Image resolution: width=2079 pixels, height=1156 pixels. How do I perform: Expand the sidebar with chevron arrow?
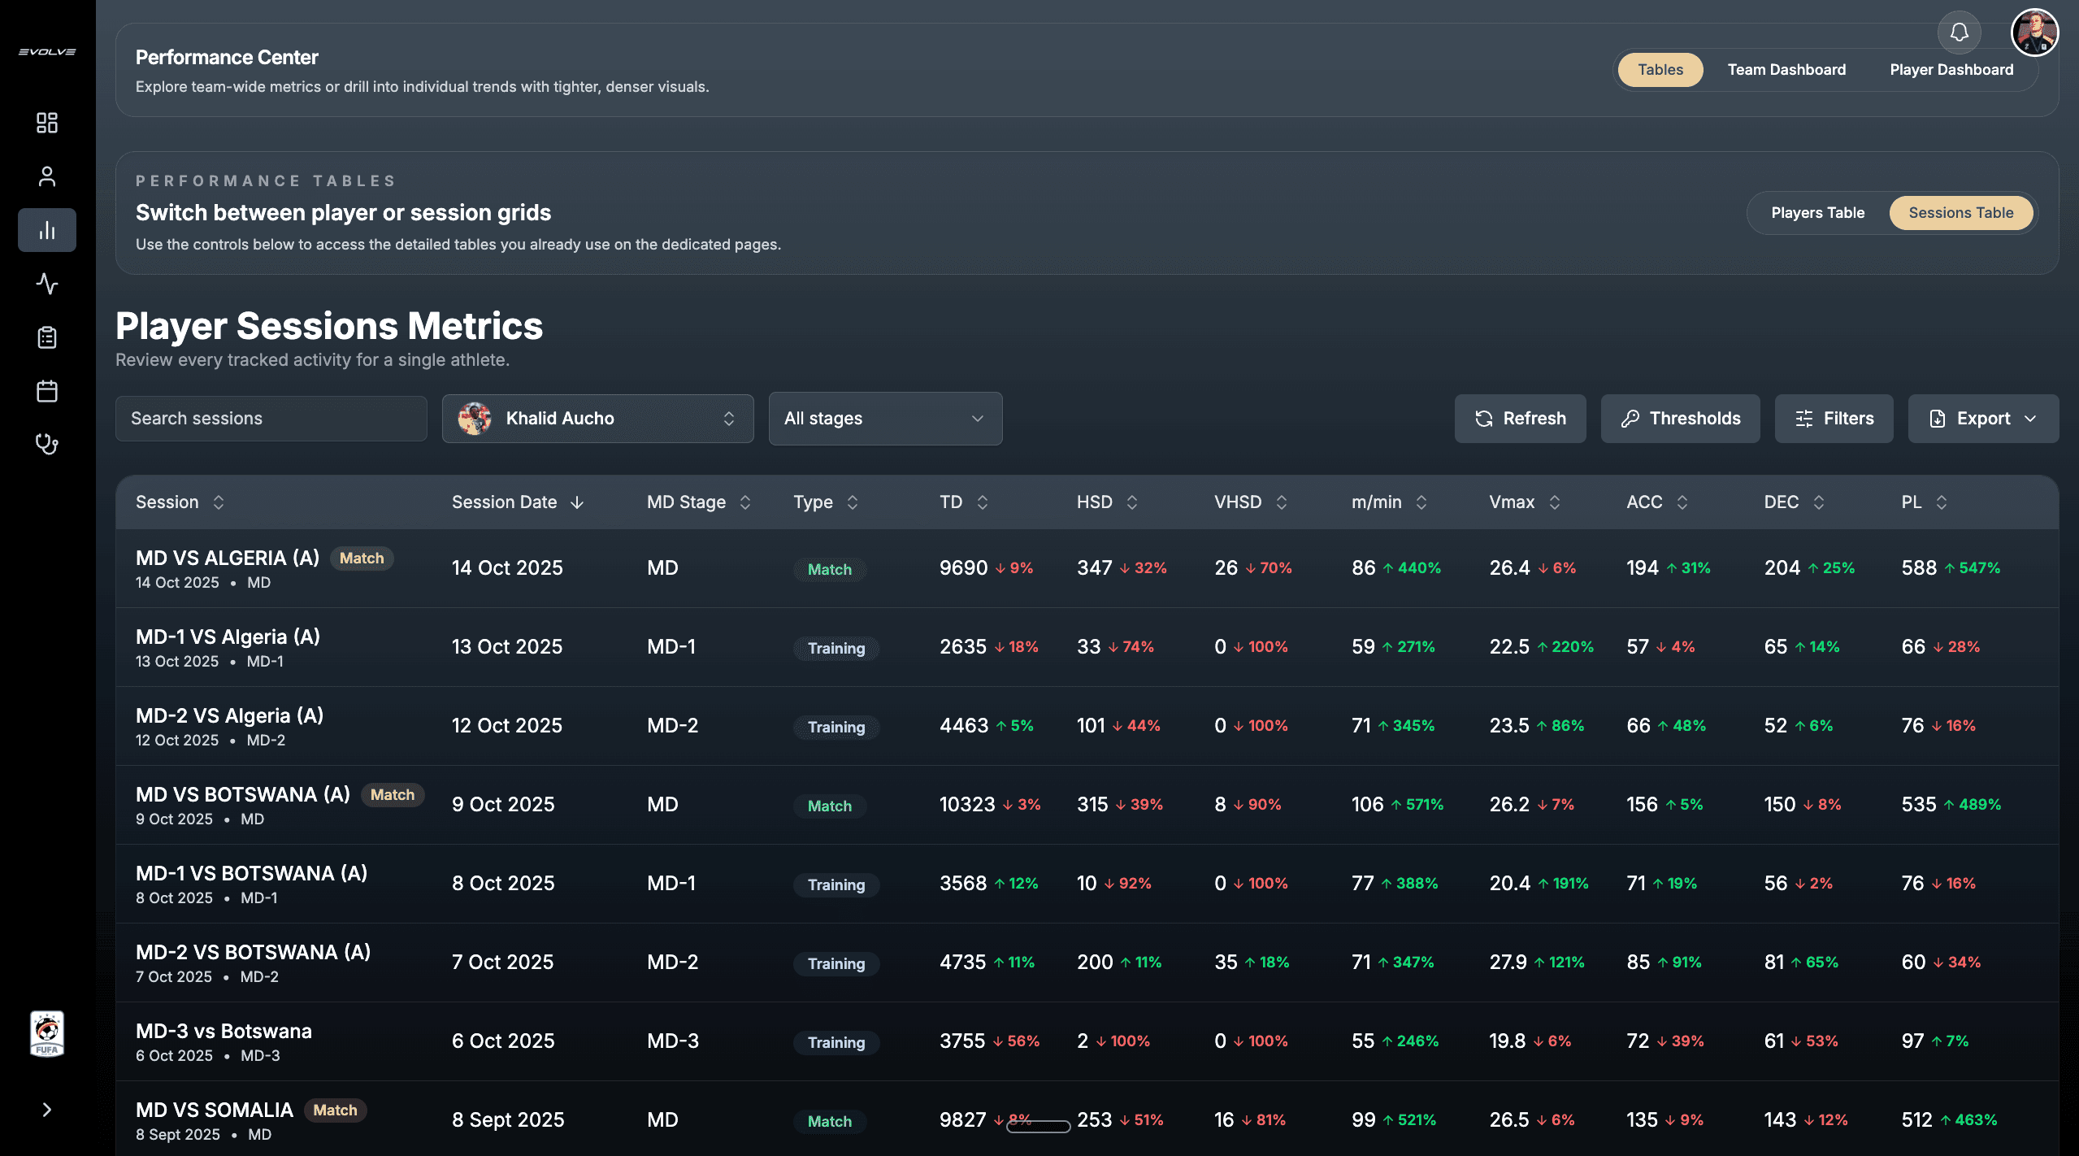pos(47,1110)
